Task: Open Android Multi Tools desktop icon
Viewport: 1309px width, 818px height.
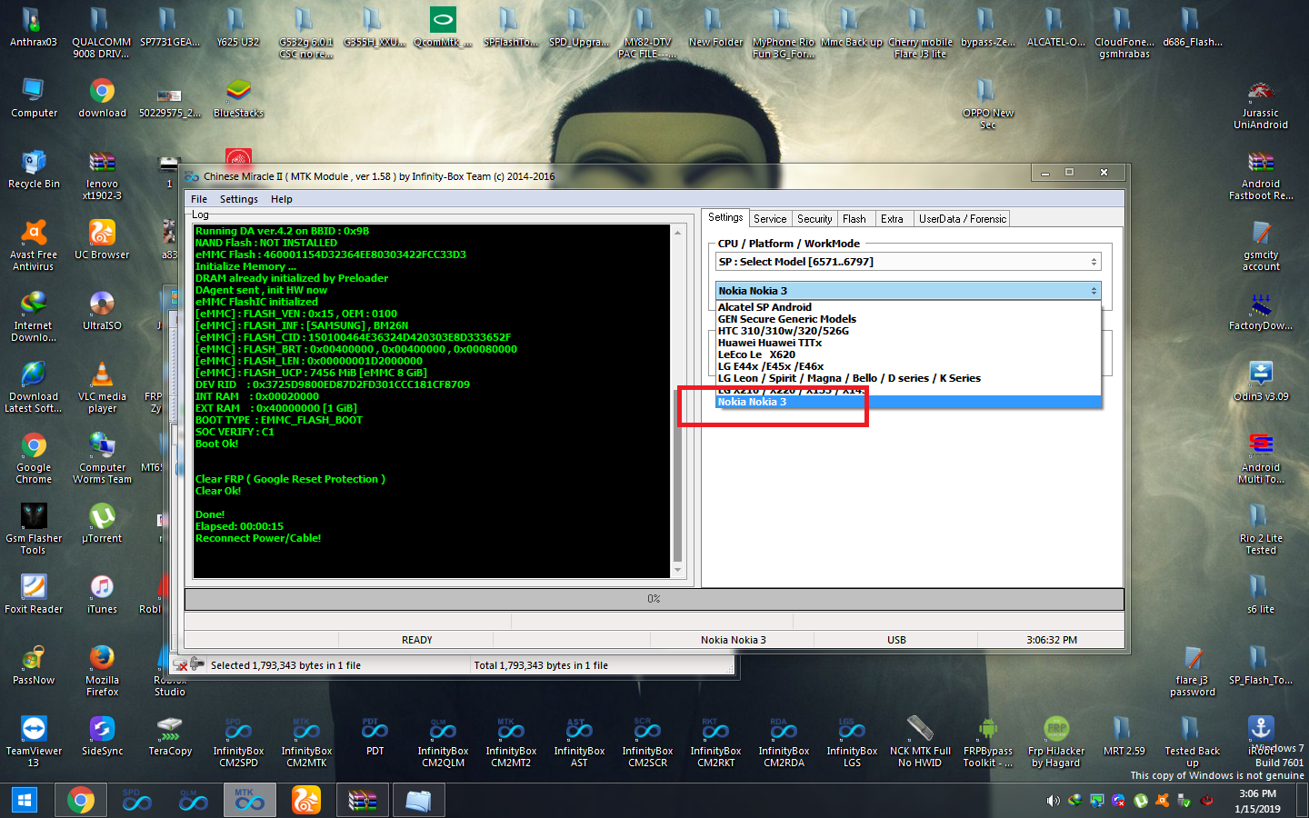Action: [1261, 458]
